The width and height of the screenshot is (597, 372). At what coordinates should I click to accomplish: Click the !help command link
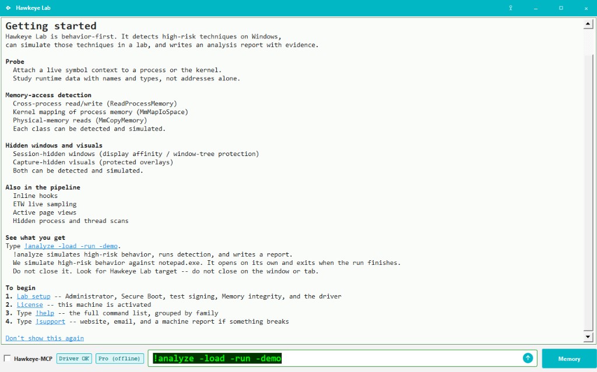[45, 313]
